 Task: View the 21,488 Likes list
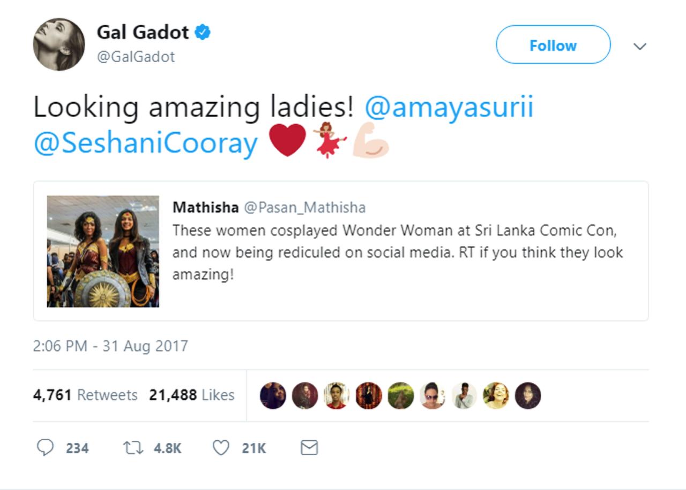(x=192, y=395)
